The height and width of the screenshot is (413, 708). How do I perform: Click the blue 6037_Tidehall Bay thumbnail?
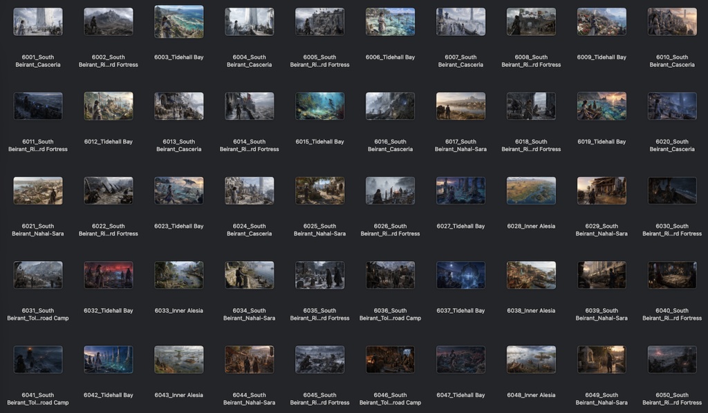(460, 275)
